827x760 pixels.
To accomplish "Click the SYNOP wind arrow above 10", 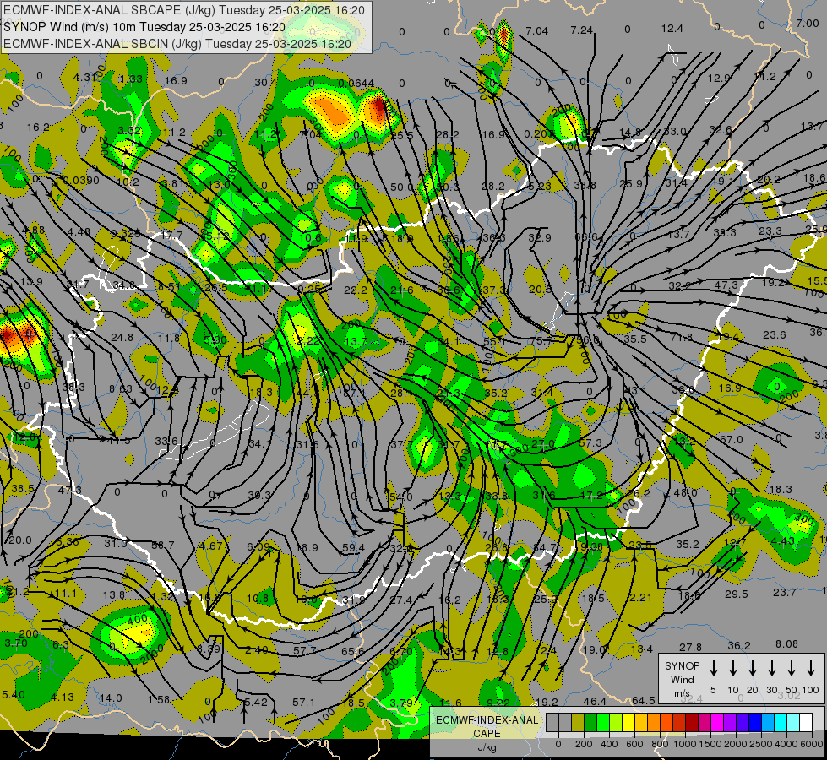I will (x=732, y=668).
